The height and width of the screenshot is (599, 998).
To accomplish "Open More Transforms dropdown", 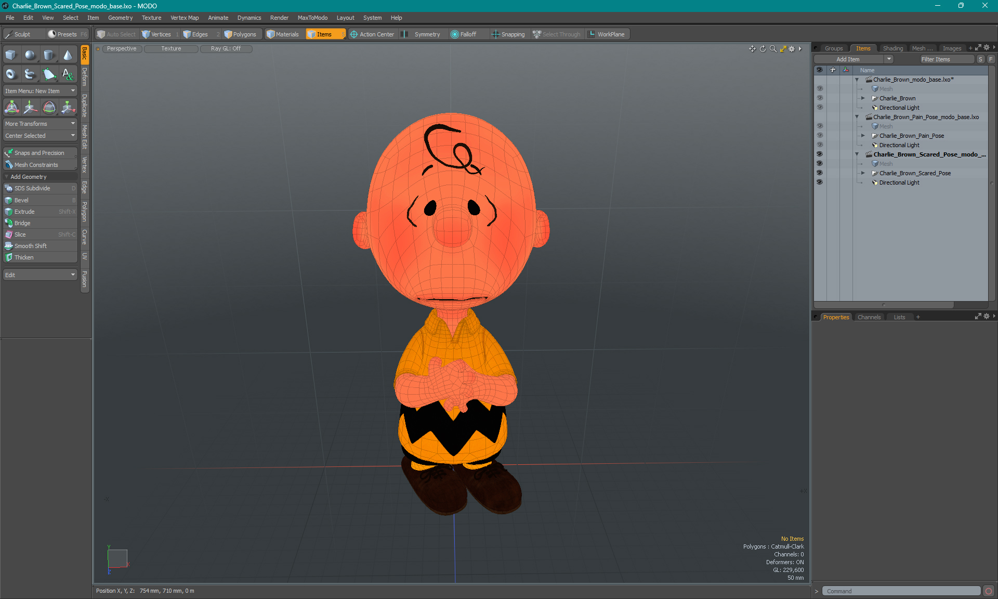I will [40, 124].
